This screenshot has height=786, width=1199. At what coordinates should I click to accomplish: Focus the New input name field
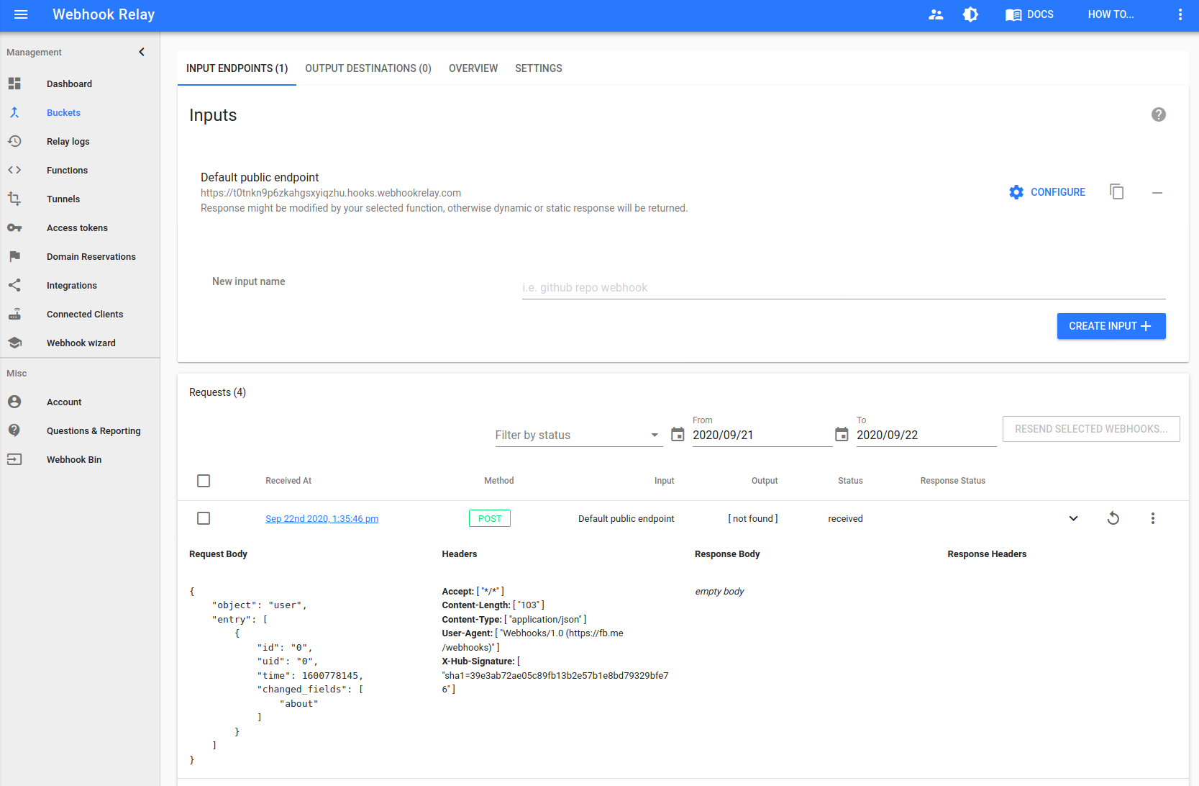(x=843, y=288)
